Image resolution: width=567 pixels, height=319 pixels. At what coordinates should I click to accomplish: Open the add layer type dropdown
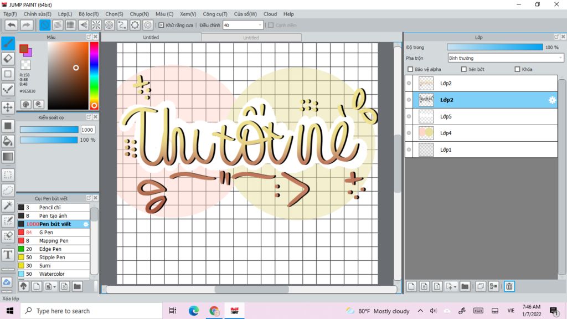[455, 287]
